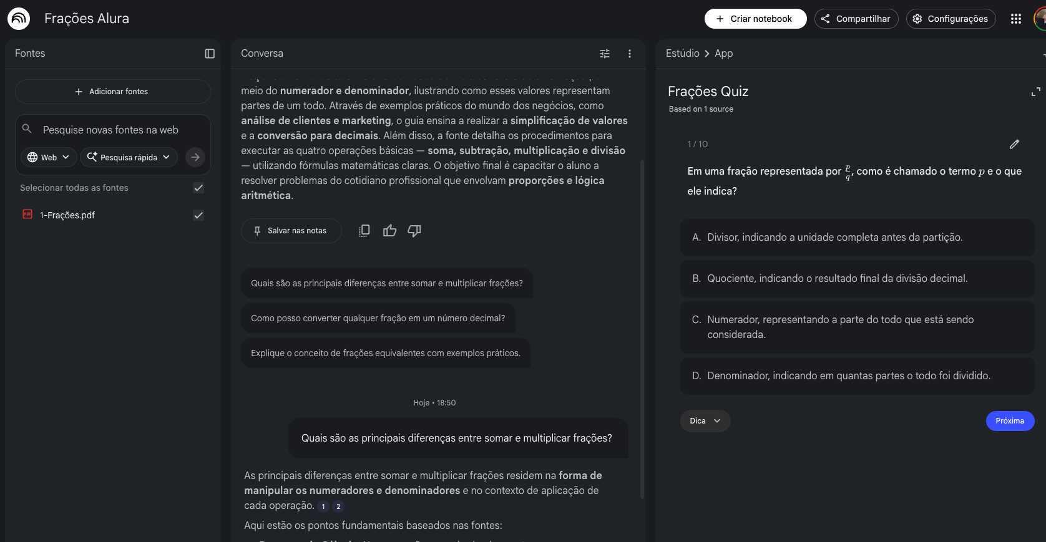This screenshot has height=542, width=1046.
Task: Expand the Pesquisa rápida dropdown
Action: point(129,157)
